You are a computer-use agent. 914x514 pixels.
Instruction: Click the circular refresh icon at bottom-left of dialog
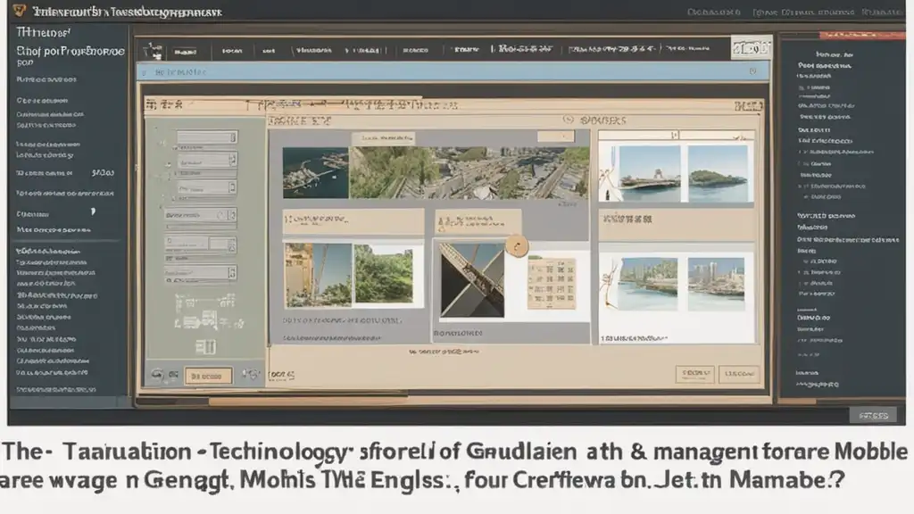pyautogui.click(x=158, y=376)
